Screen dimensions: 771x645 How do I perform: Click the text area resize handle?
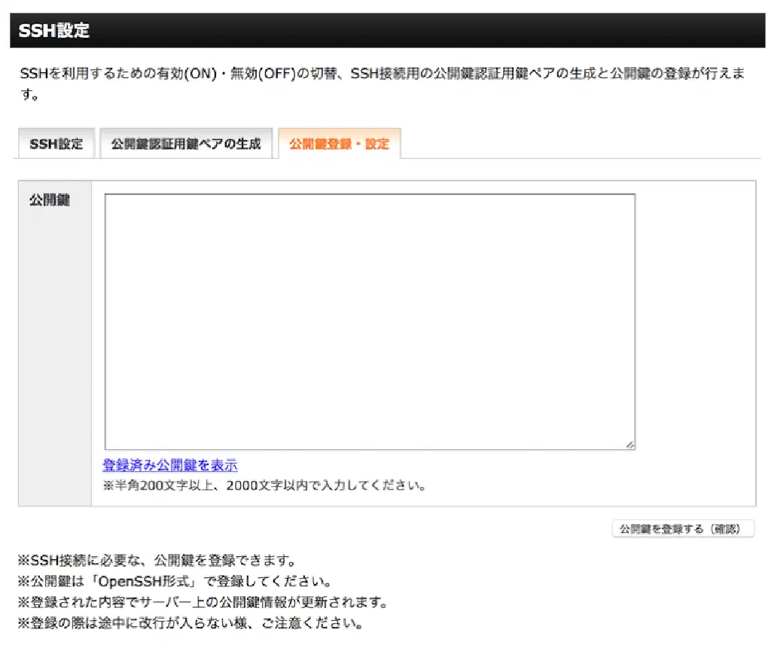click(x=629, y=445)
